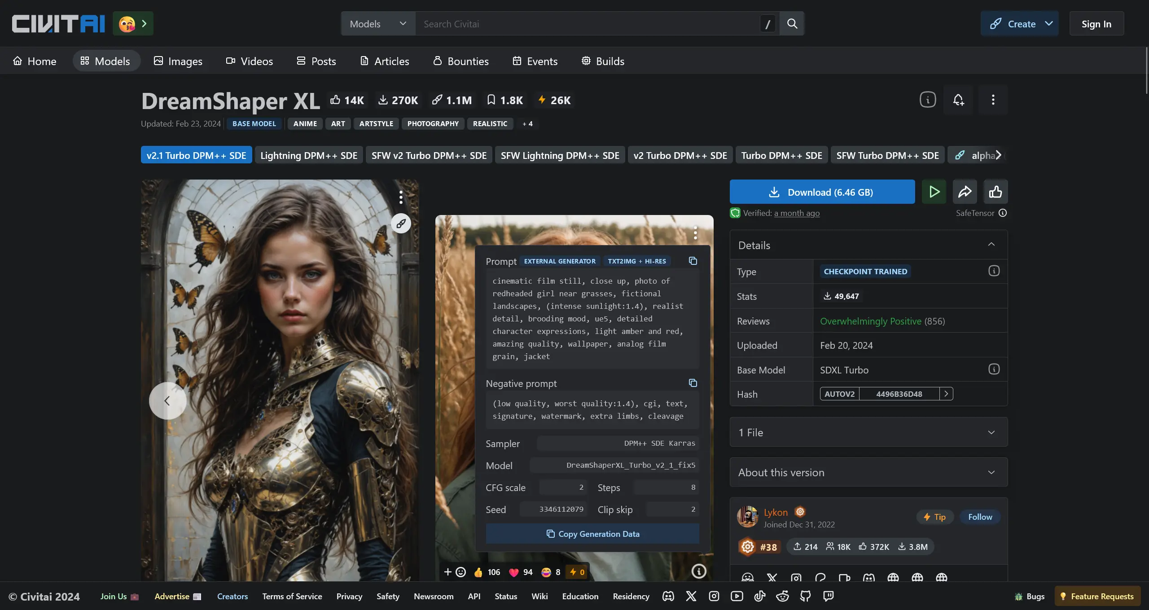Tip creator Lykon
Image resolution: width=1149 pixels, height=610 pixels.
tap(934, 517)
